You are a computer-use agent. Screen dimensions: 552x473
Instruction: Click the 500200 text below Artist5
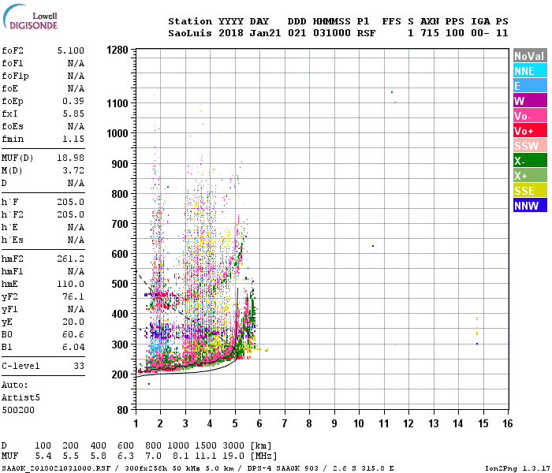click(x=18, y=410)
